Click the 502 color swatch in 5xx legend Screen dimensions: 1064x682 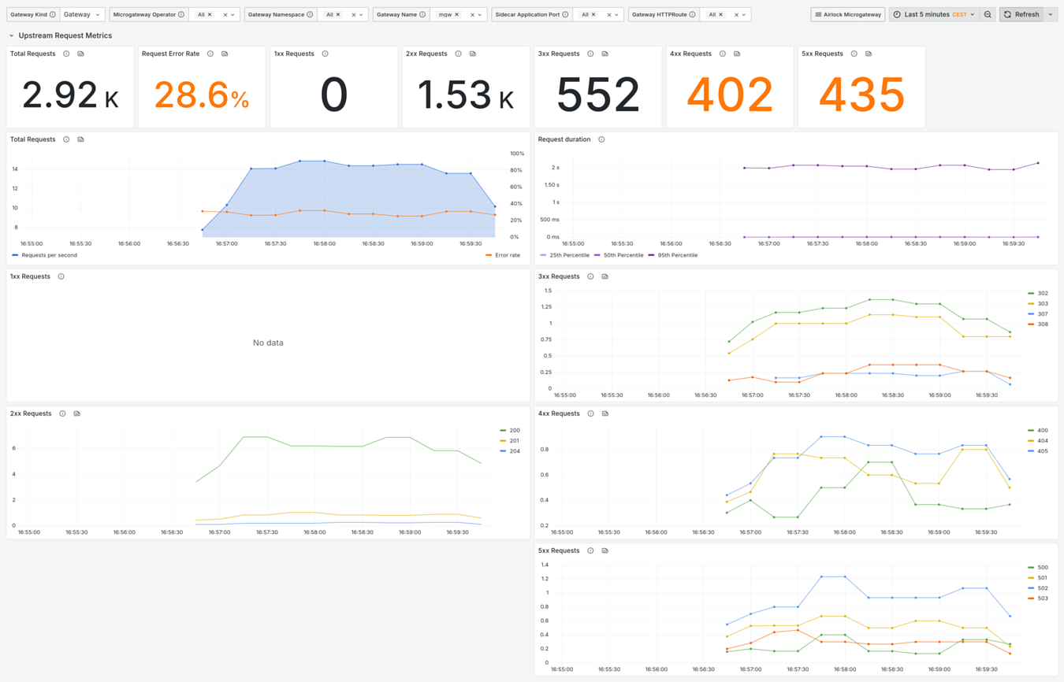click(x=1031, y=588)
